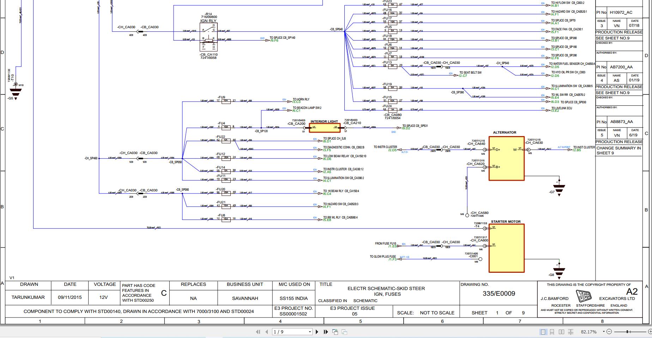
Task: Follow the /1.F3 glow plug reference
Action: (x=392, y=259)
